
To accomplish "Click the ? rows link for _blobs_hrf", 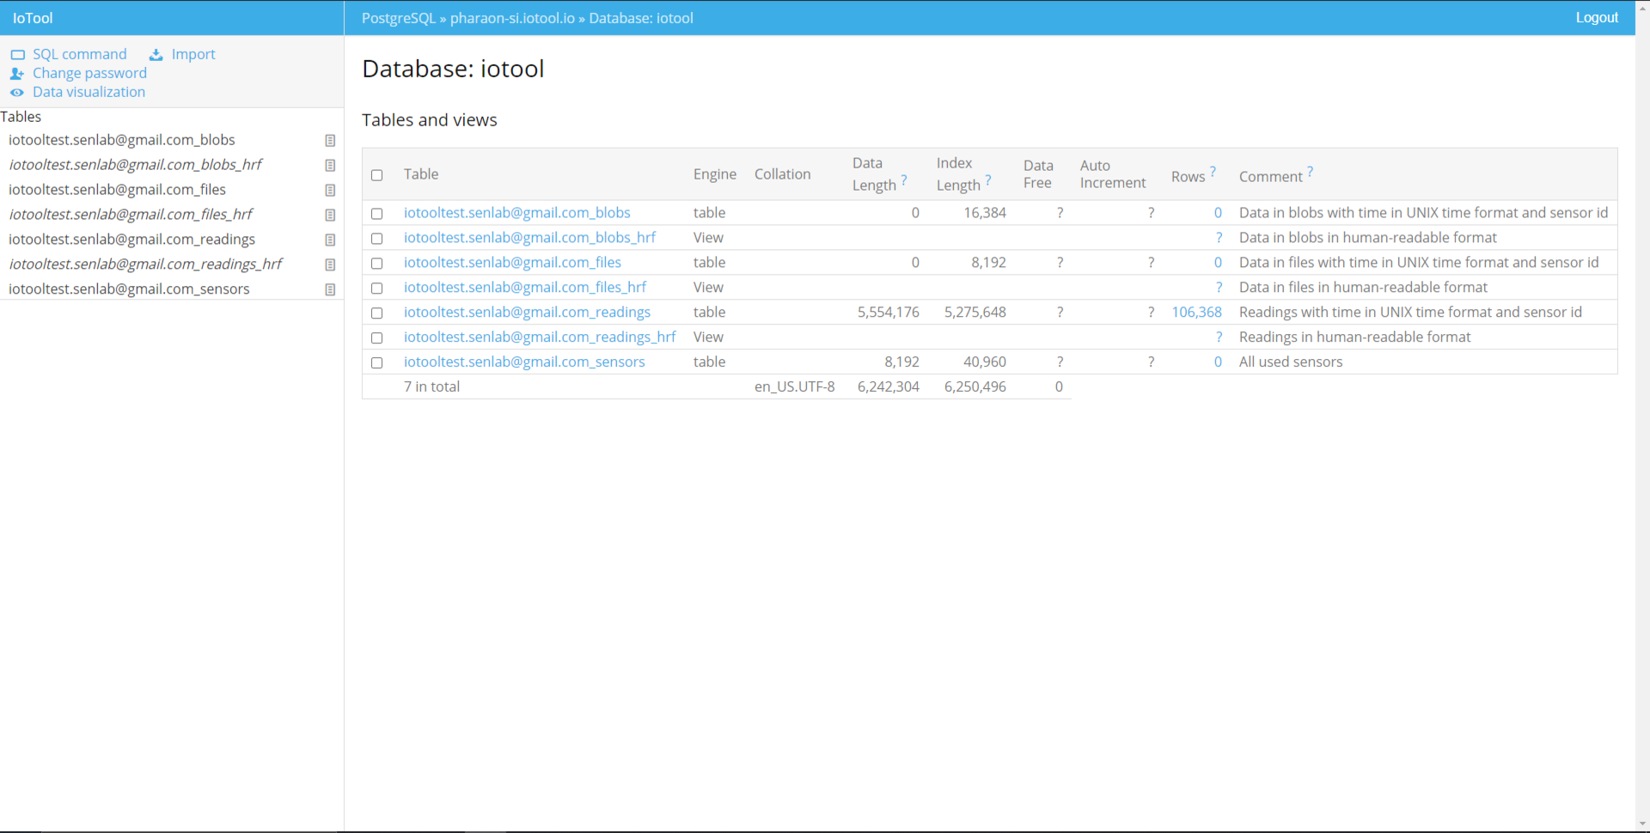I will (x=1219, y=238).
